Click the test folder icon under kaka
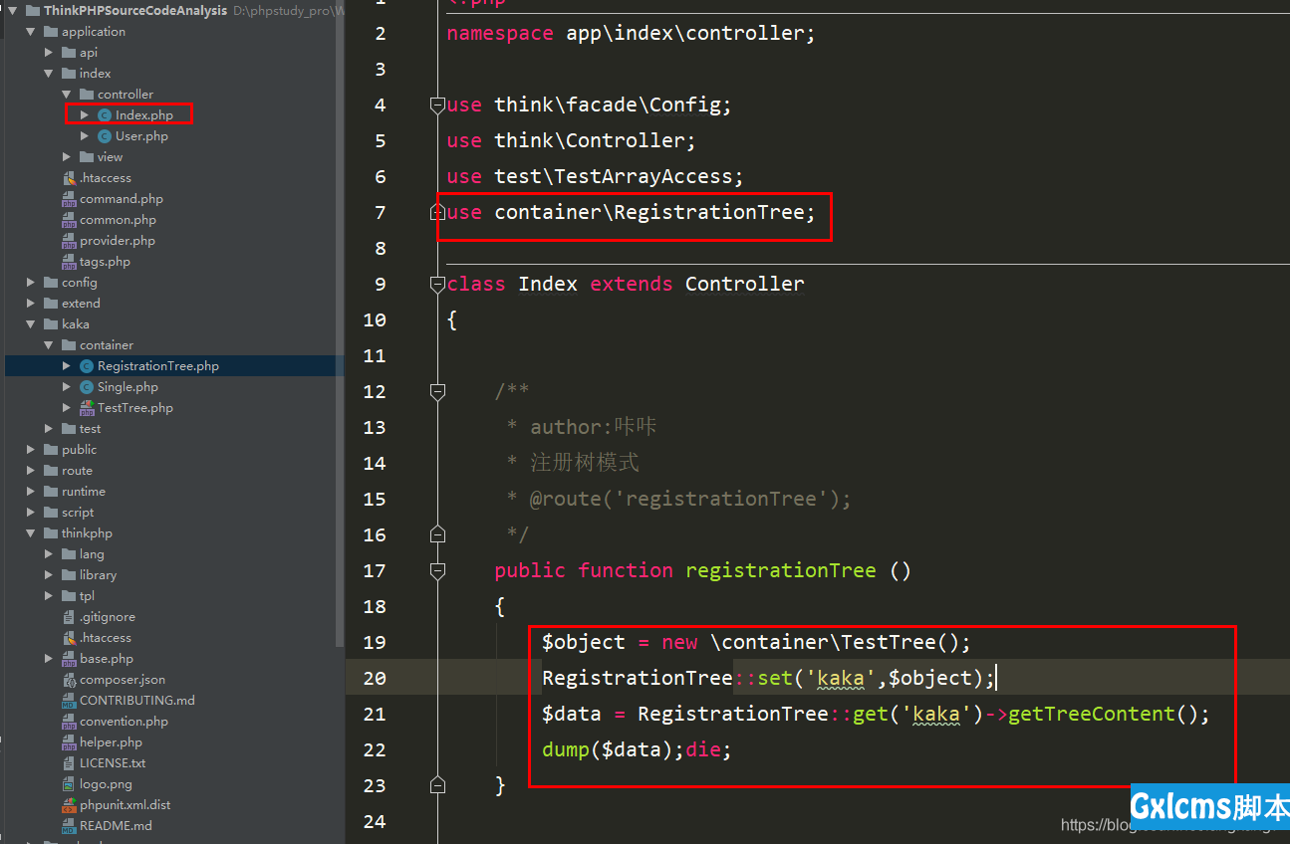Image resolution: width=1290 pixels, height=844 pixels. [x=69, y=429]
